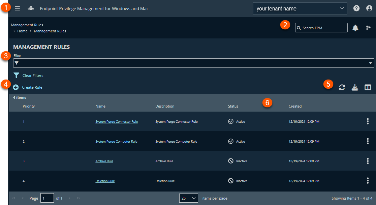
Task: Open the System Purge Computer Rule link
Action: click(116, 141)
